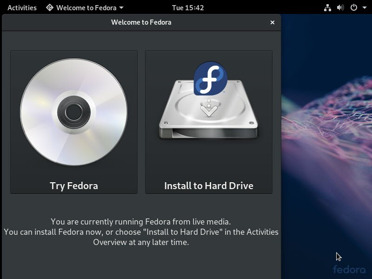Click the clock showing Tue 15:42
The image size is (372, 279).
pos(188,7)
